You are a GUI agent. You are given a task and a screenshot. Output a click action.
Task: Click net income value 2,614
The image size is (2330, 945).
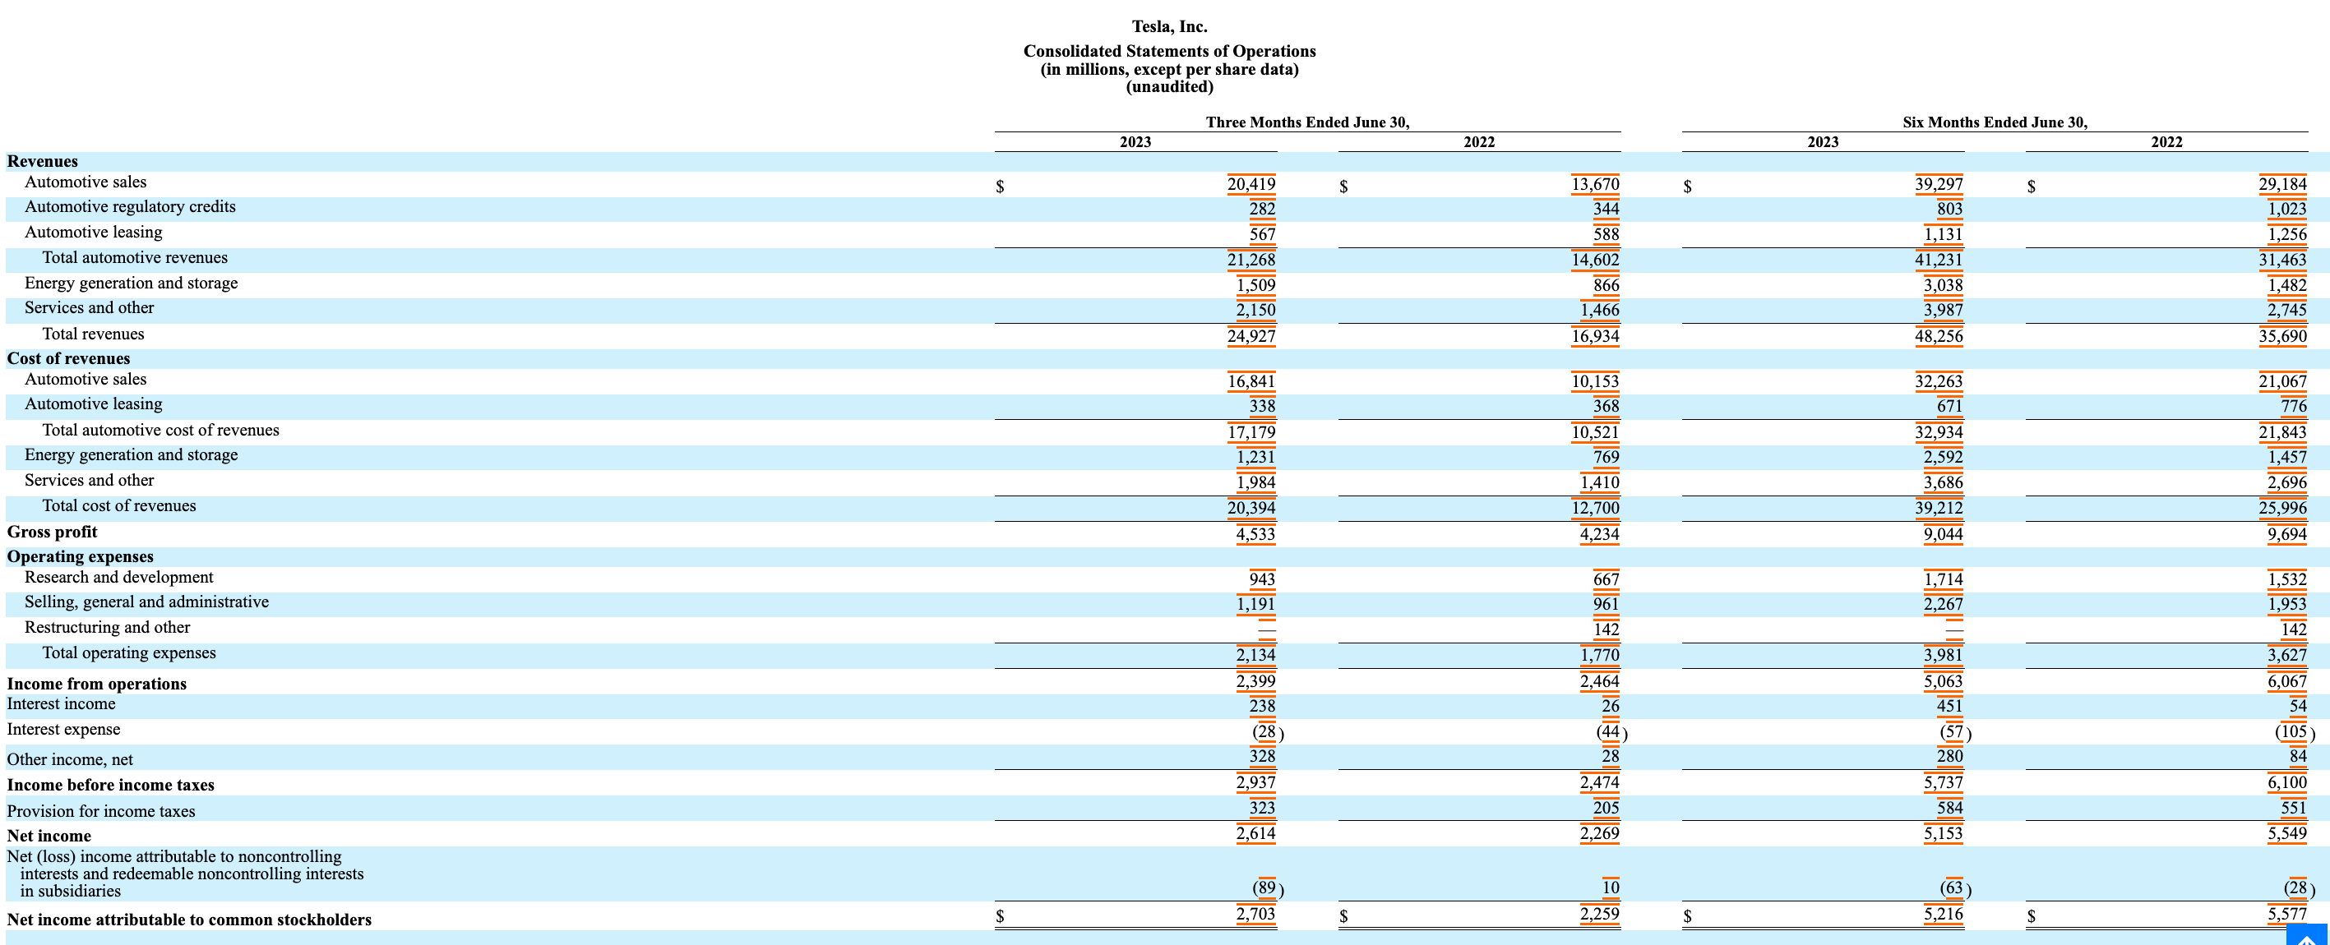[1256, 834]
